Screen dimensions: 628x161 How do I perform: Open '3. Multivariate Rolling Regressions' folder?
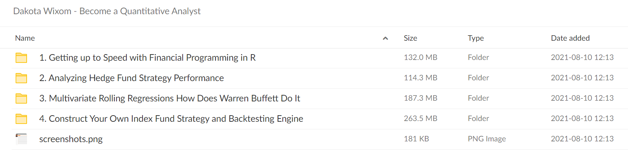pos(170,98)
